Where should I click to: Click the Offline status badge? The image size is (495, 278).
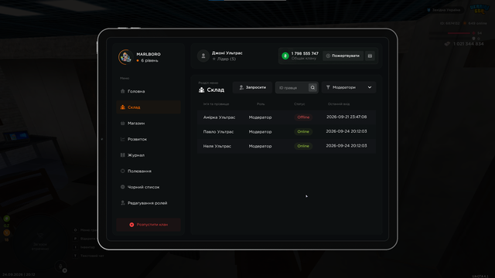click(303, 117)
